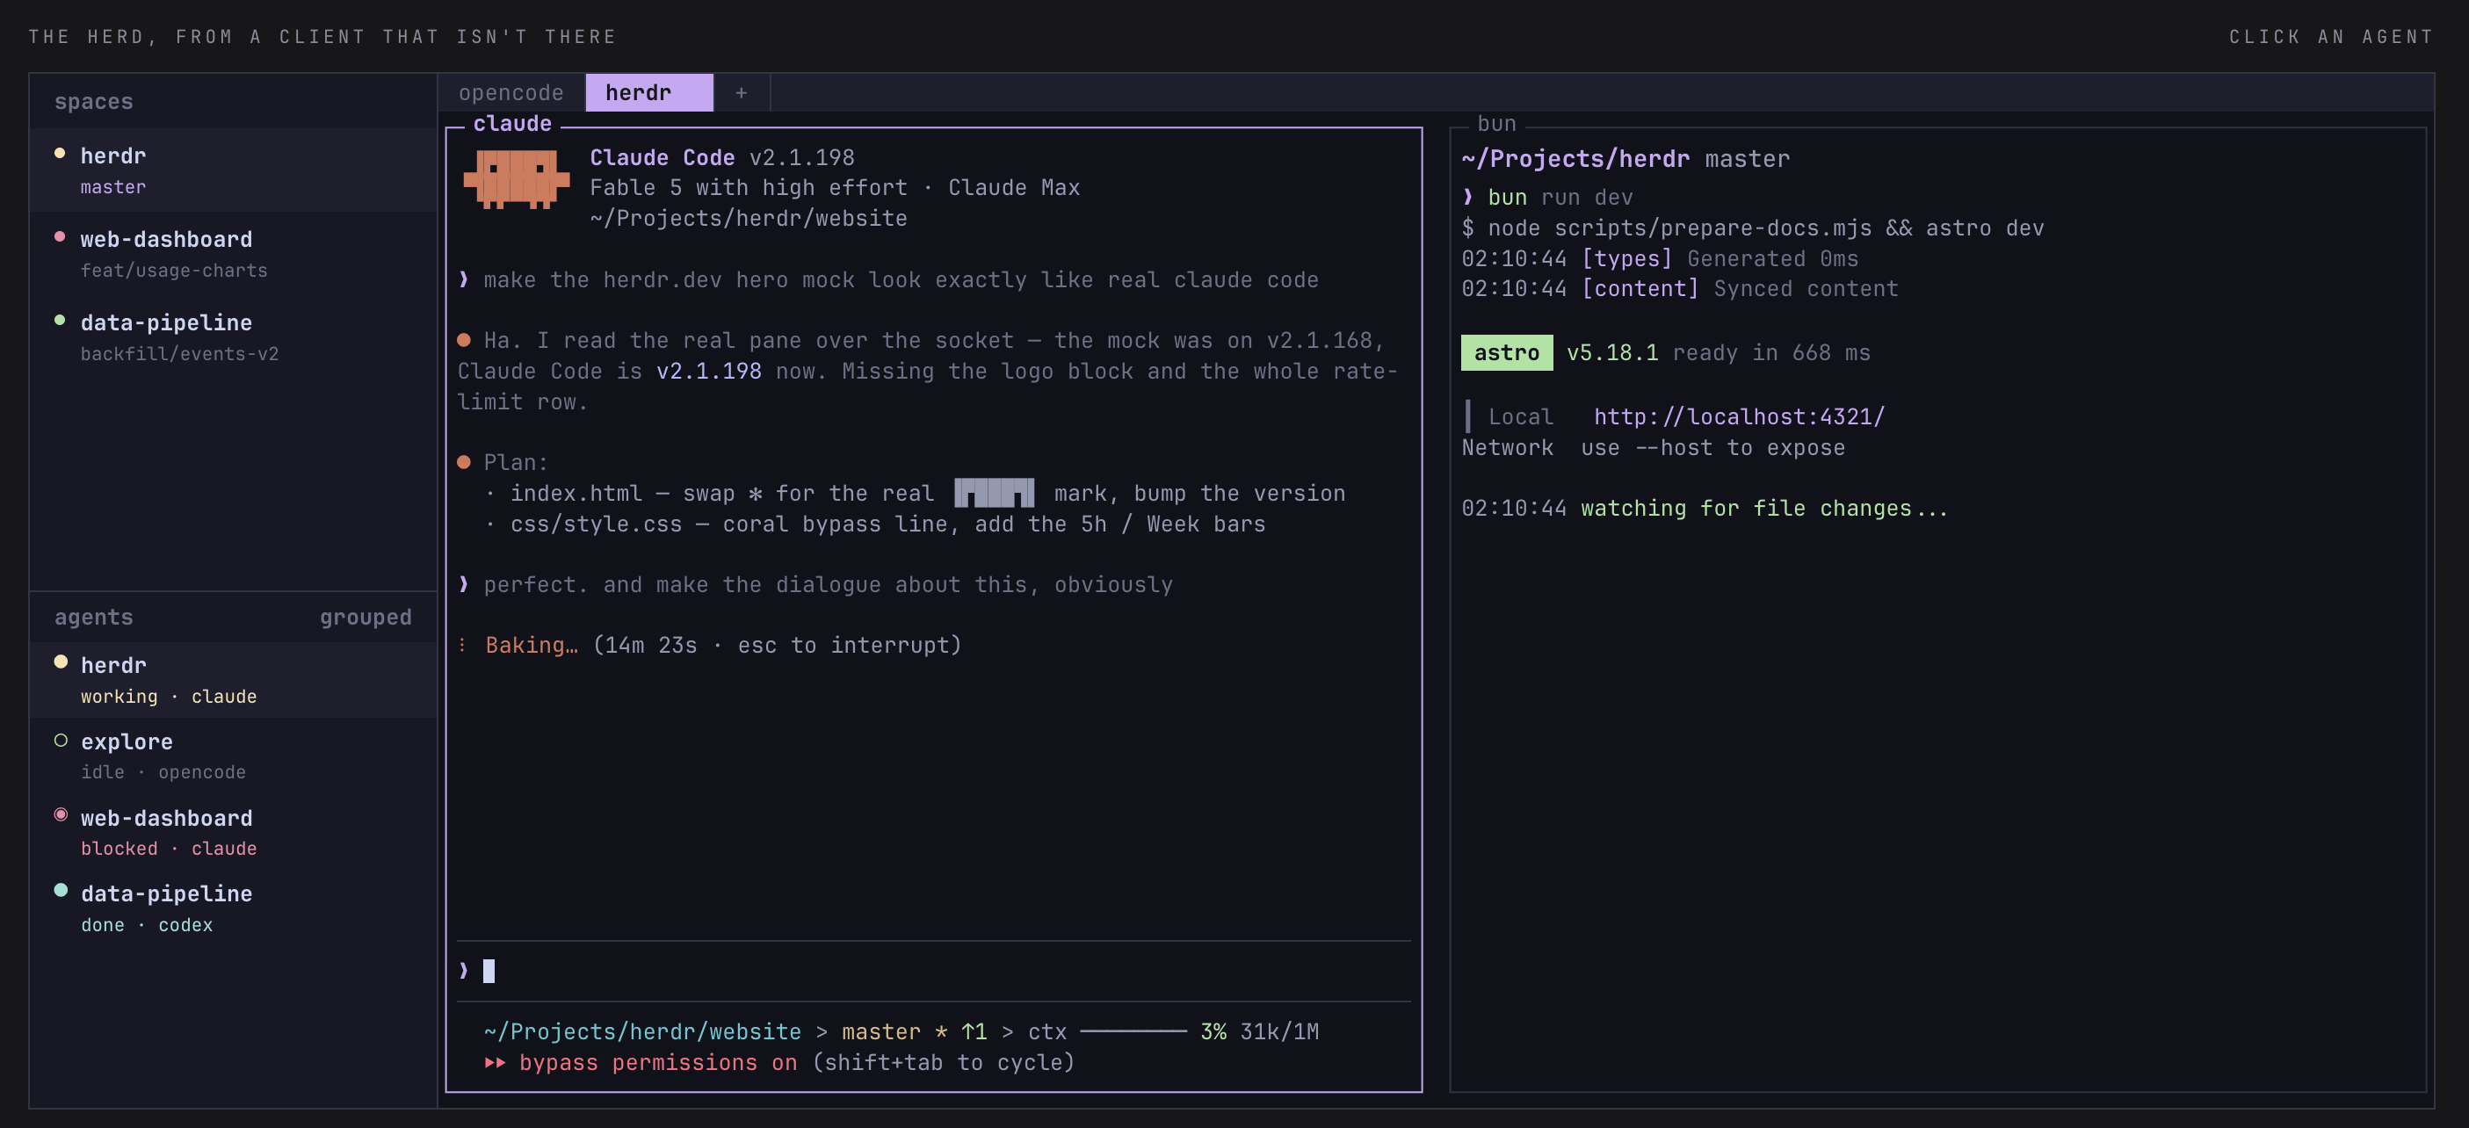Click the green dot beside data-pipeline space

pos(60,320)
